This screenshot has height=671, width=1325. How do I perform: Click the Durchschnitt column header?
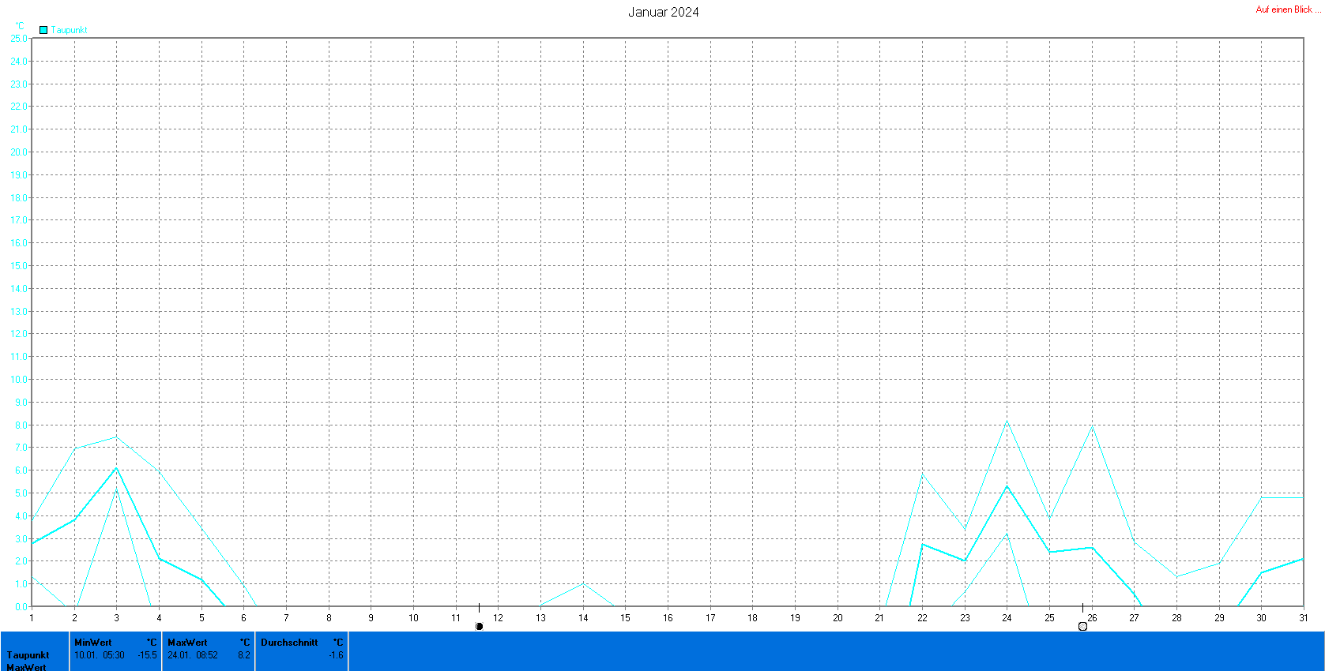coord(289,643)
